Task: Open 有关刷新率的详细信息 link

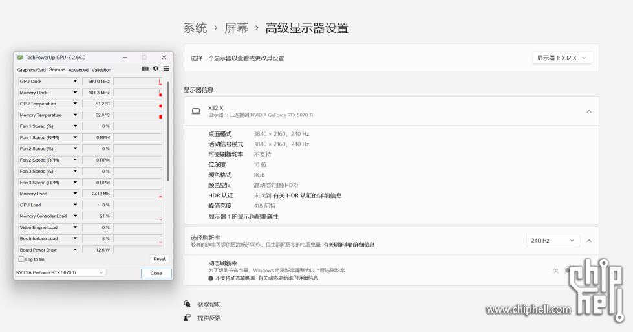Action: [x=349, y=245]
